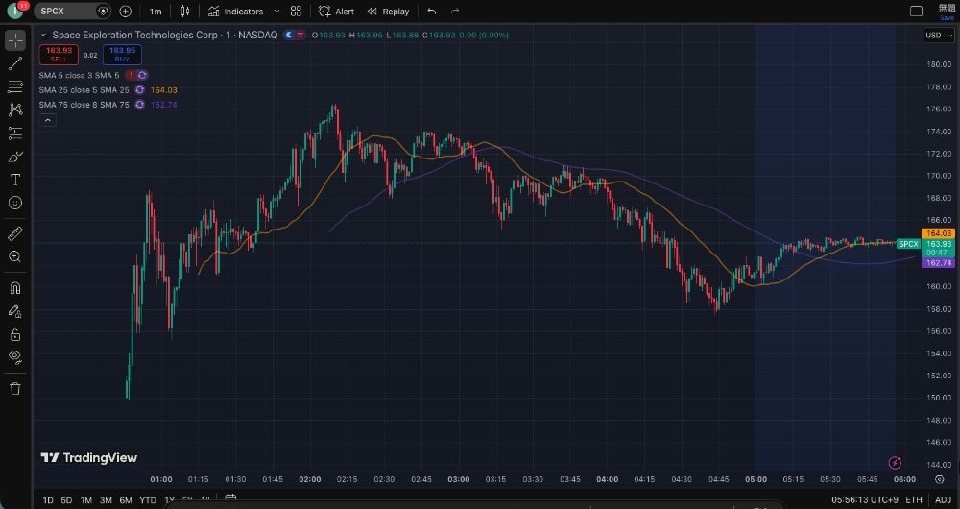The width and height of the screenshot is (960, 509).
Task: Change the 1m chart interval
Action: click(x=156, y=11)
